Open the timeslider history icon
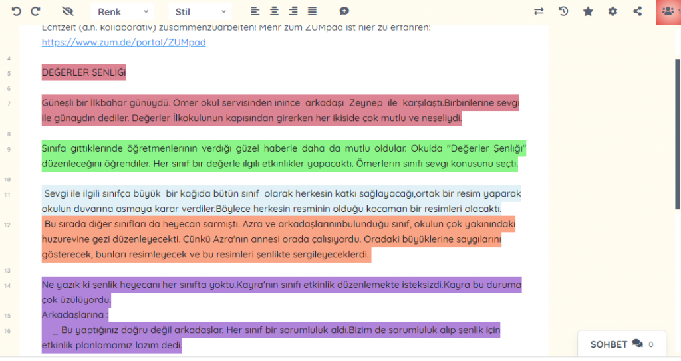Viewport: 681px width, 361px height. click(x=563, y=11)
